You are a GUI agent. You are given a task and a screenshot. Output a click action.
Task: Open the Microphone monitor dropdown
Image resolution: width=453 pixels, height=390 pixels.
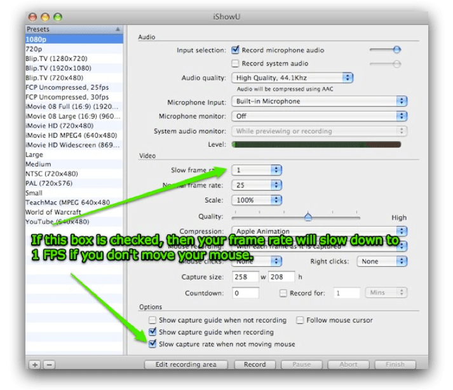tap(319, 116)
